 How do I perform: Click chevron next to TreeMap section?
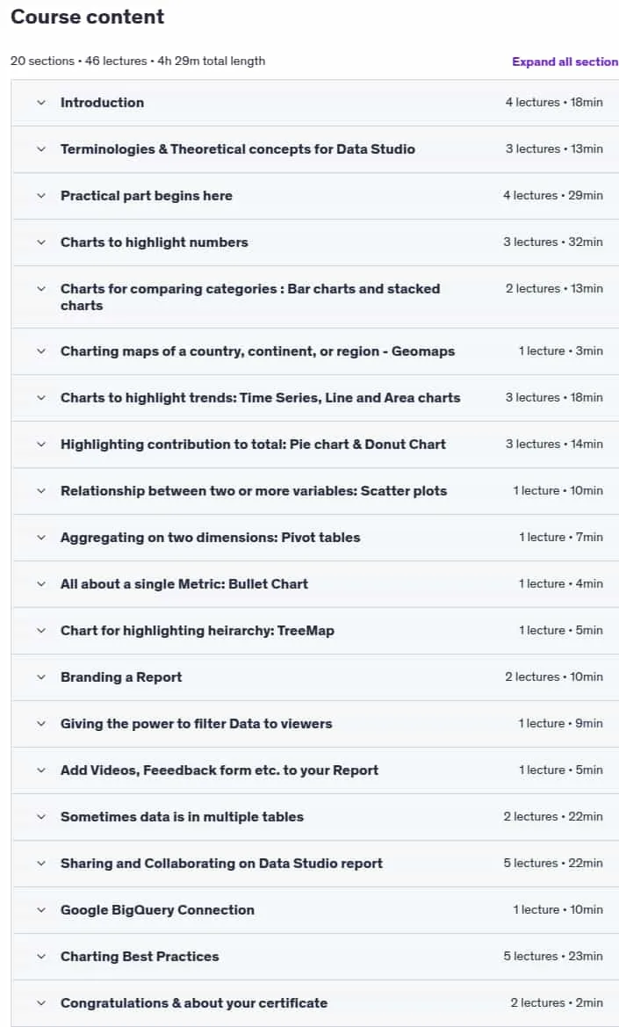coord(41,631)
